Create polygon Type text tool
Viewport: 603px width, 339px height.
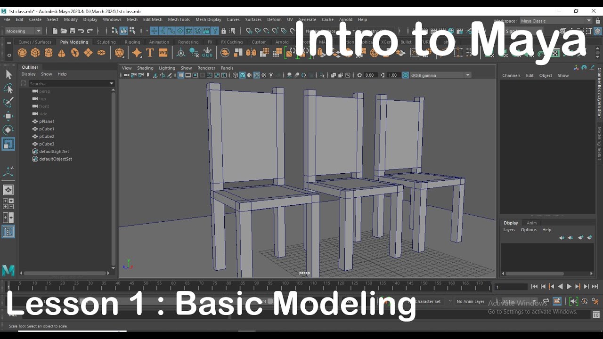pyautogui.click(x=150, y=53)
